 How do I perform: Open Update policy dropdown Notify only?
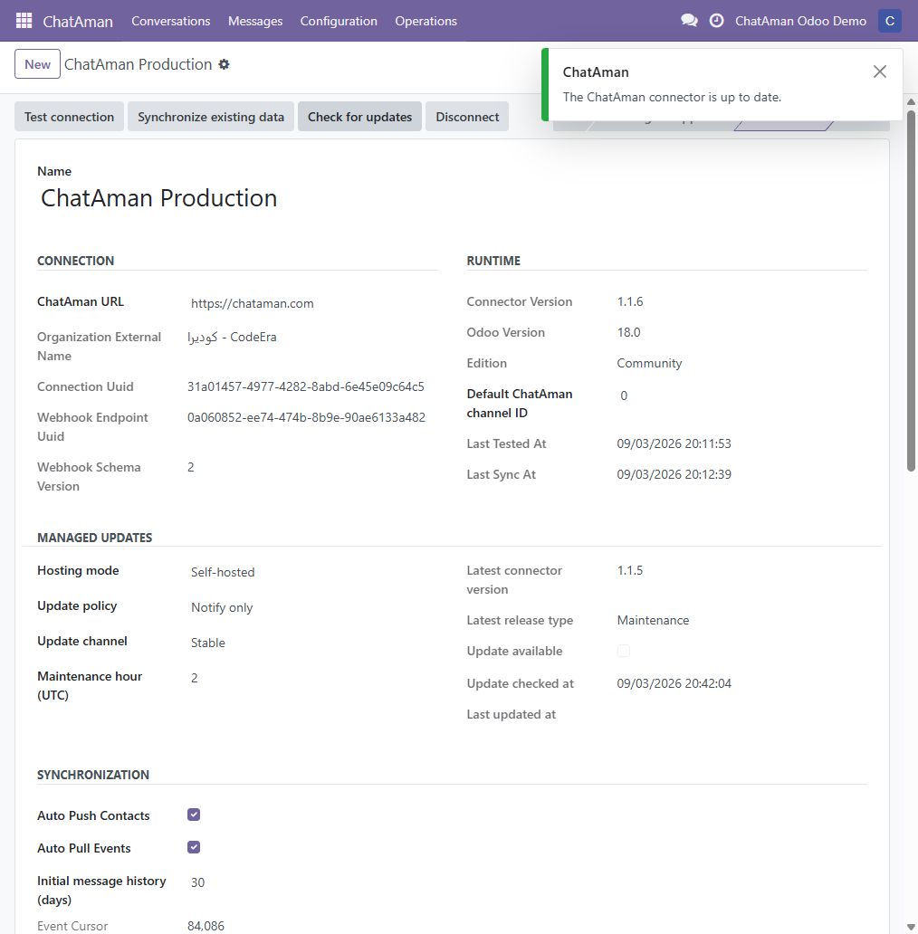[x=313, y=607]
